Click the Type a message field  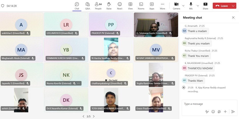pos(210,104)
